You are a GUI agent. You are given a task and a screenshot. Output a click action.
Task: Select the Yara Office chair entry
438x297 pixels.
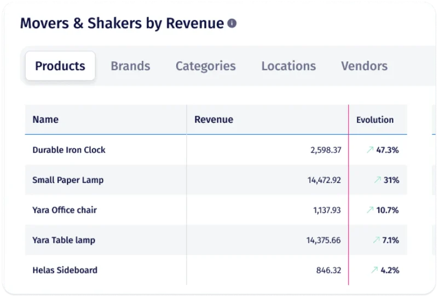(x=216, y=210)
